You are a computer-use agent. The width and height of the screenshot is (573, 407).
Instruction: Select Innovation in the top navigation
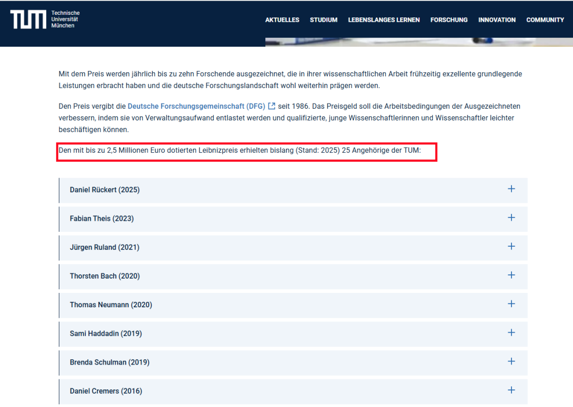pos(497,20)
